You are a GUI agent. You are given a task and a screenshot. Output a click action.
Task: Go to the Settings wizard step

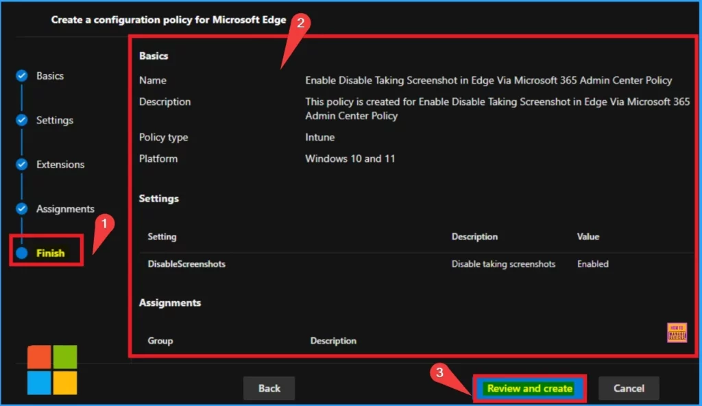point(55,120)
